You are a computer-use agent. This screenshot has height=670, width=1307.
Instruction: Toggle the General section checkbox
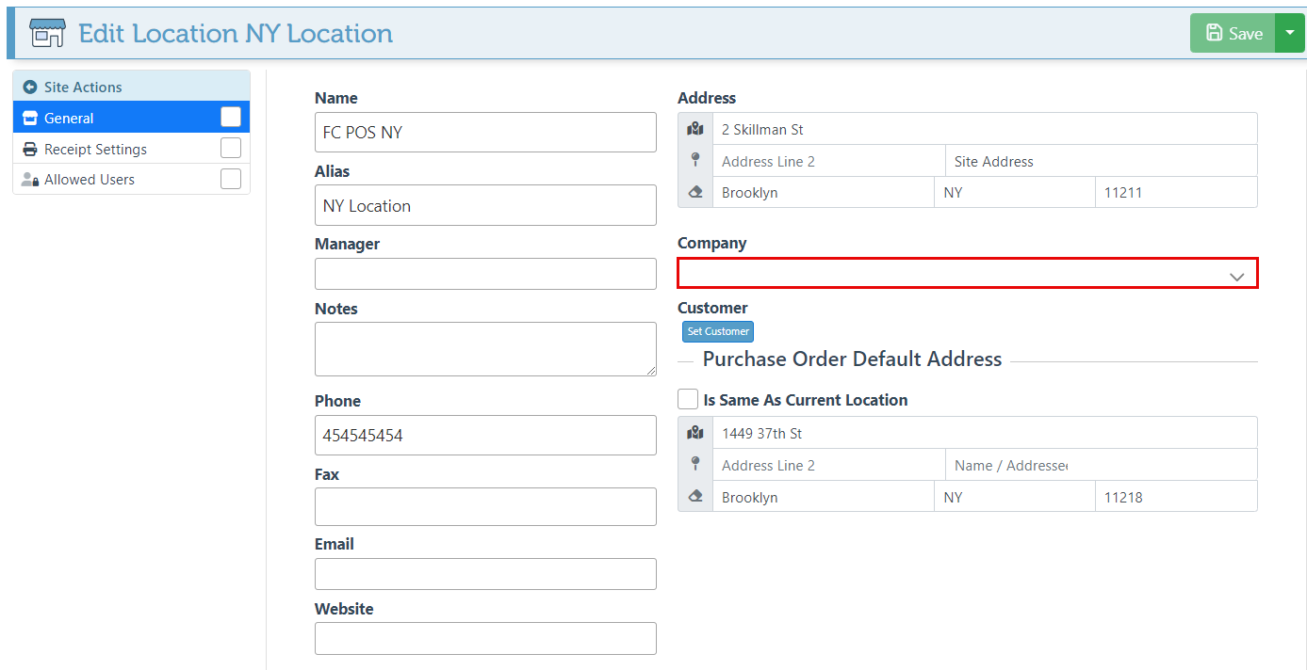(231, 117)
